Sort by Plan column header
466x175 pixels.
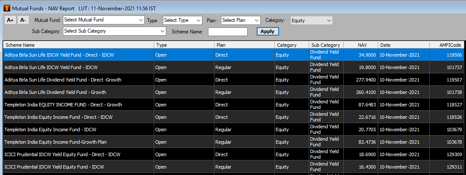(x=244, y=45)
